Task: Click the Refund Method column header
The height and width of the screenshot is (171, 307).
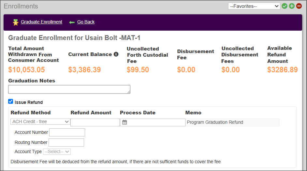Action: [31, 113]
